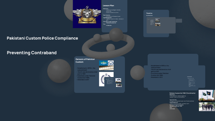Select the subtitle 'Preventing Contraband'
Viewport: 215px width, 121px height.
point(32,53)
